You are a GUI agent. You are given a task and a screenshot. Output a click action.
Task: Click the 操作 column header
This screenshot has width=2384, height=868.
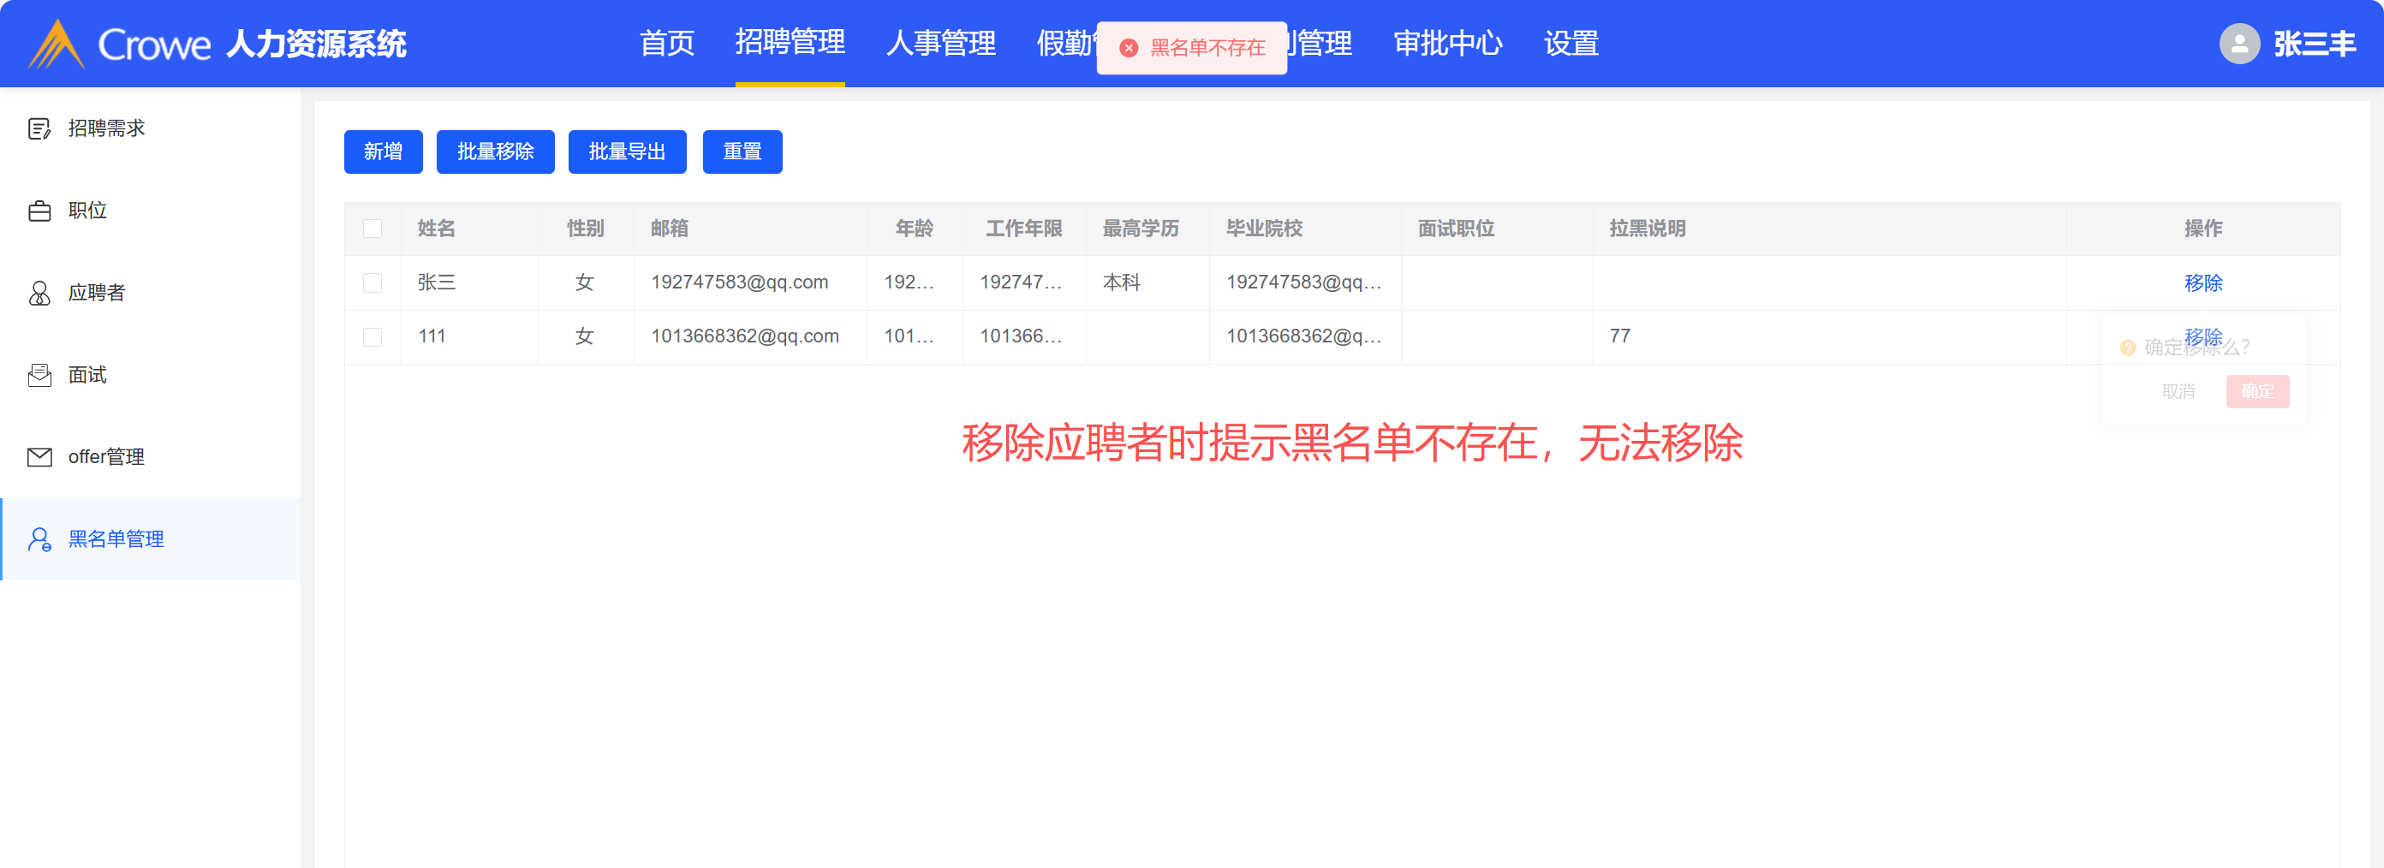tap(2202, 229)
